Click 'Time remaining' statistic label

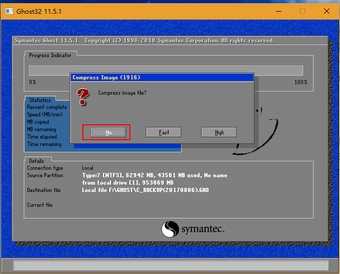44,144
